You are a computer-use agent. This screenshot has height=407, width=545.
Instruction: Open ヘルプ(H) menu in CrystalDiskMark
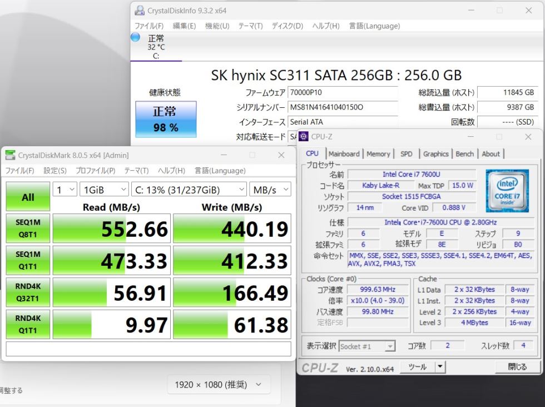171,171
